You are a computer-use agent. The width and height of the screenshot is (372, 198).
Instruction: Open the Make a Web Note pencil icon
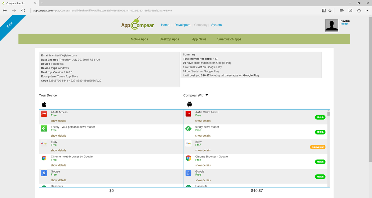(350, 10)
